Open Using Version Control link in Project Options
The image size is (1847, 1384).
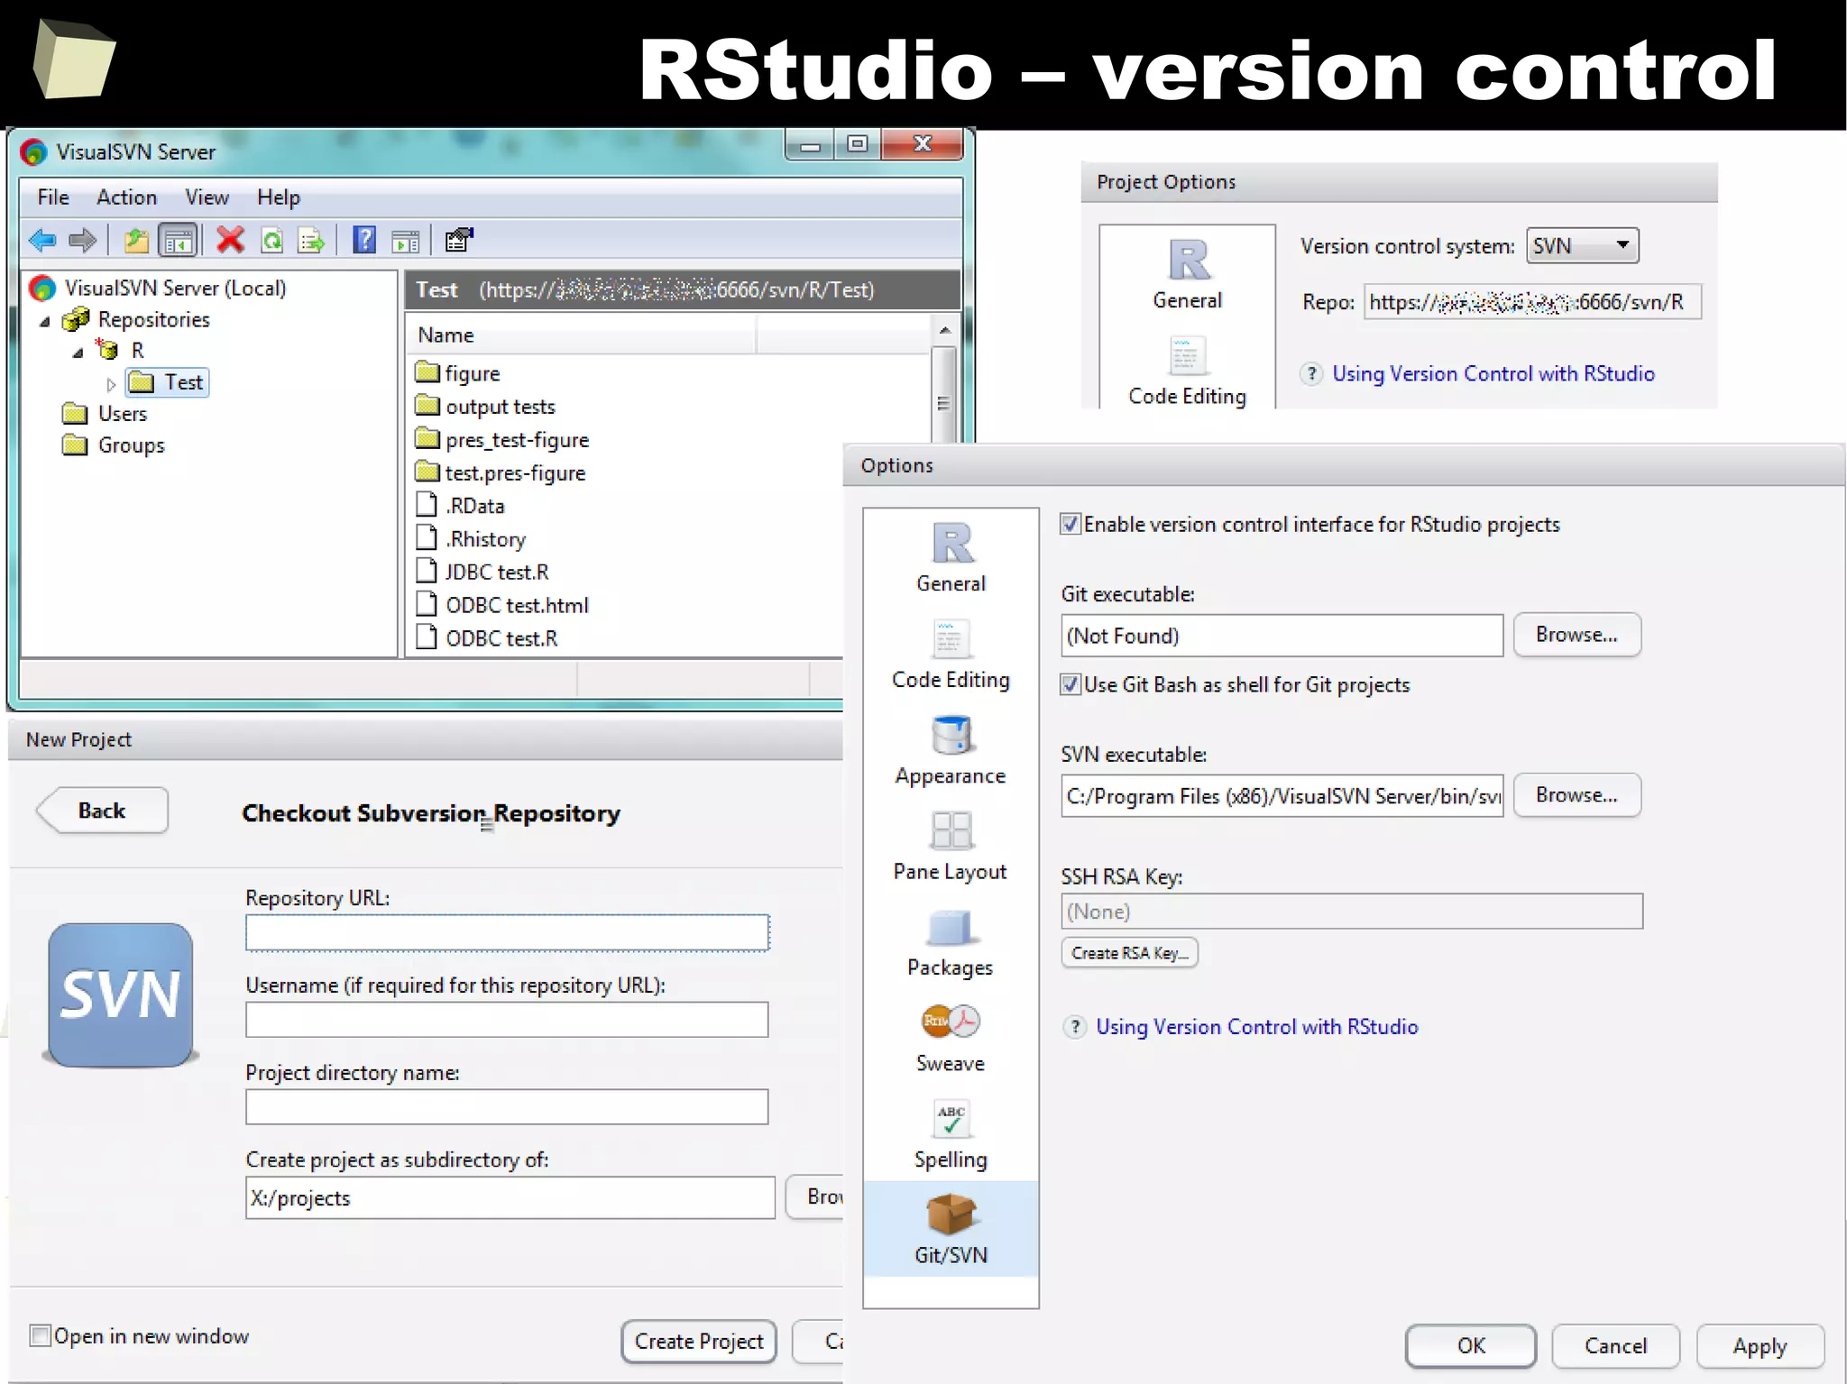click(1493, 374)
